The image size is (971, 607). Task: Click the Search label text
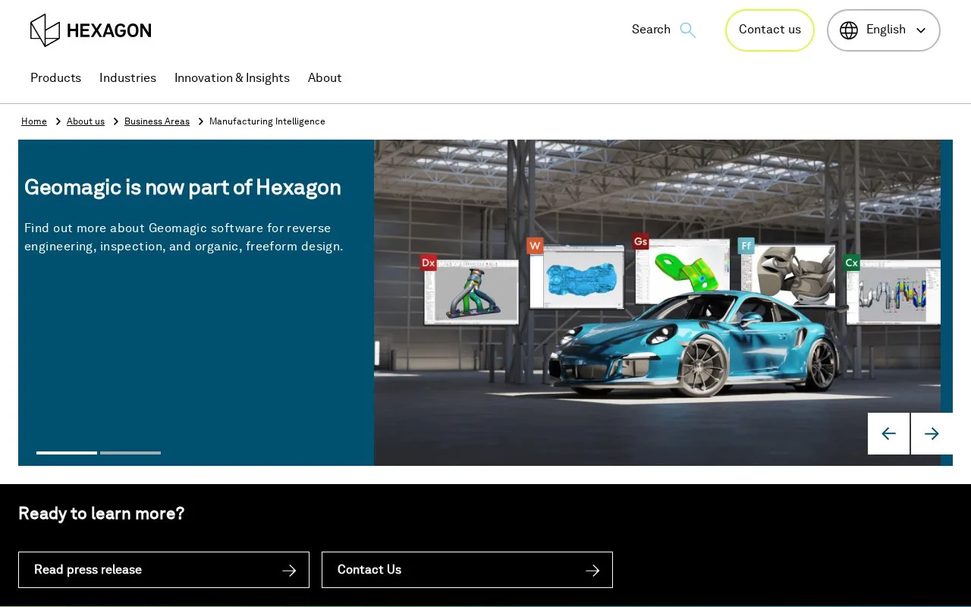tap(651, 30)
